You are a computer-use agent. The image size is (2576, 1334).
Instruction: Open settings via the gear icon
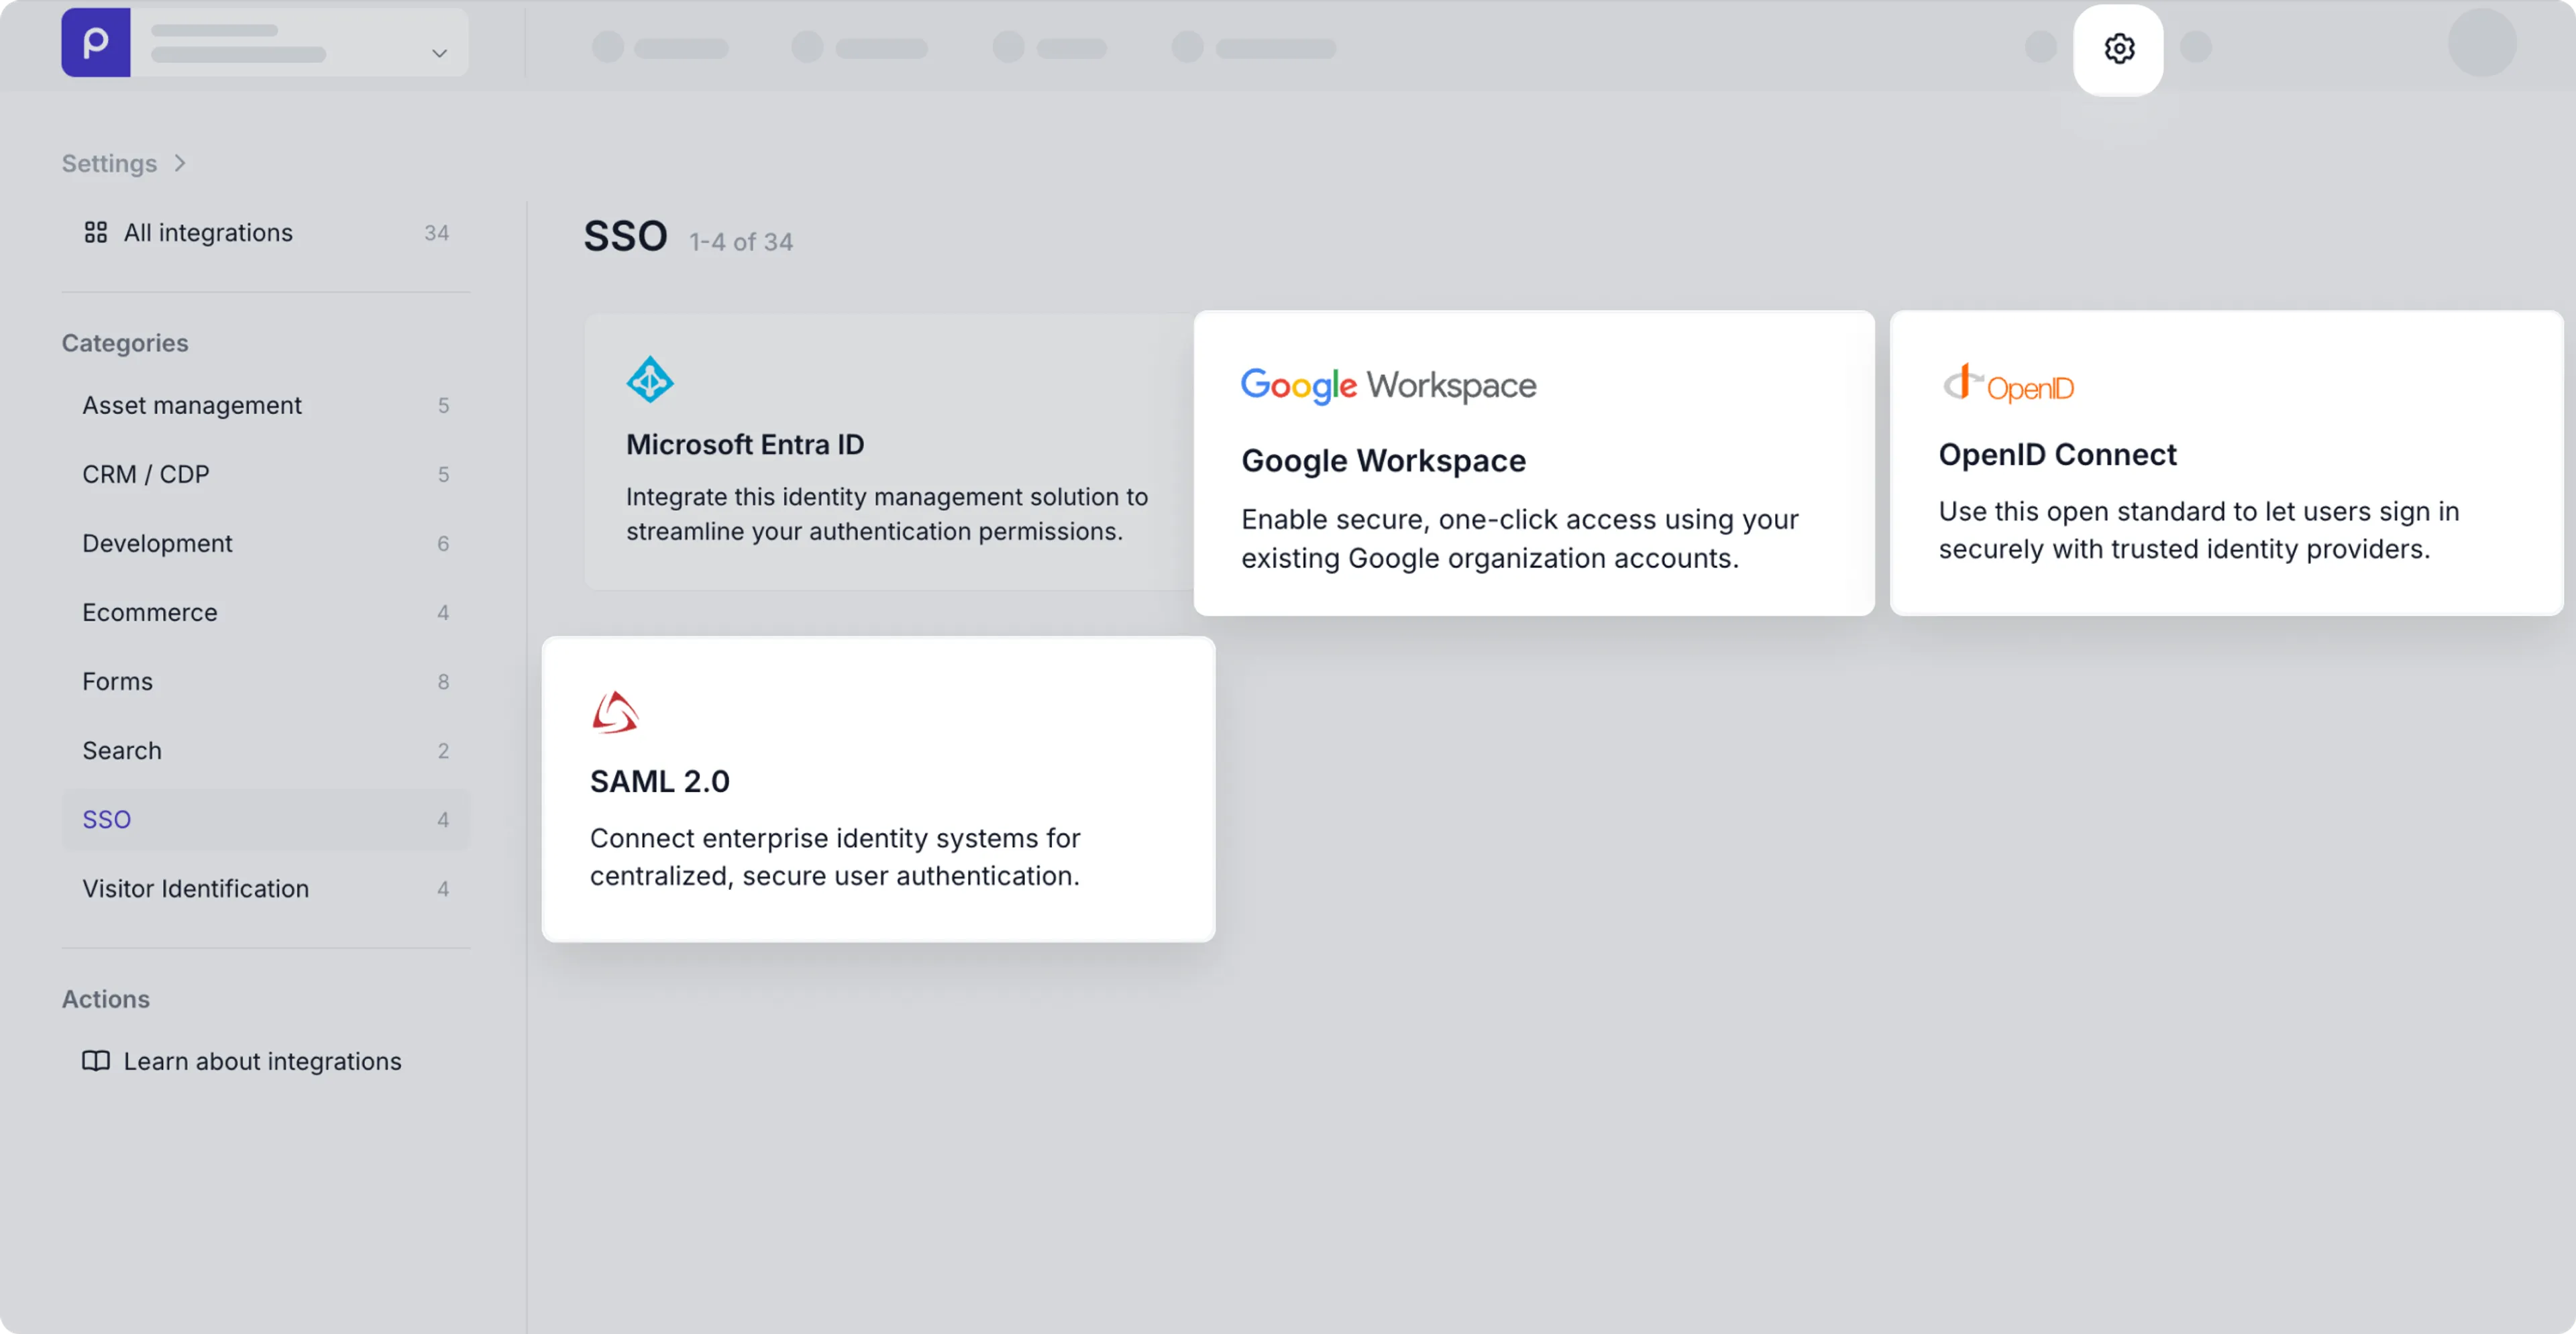[x=2118, y=48]
